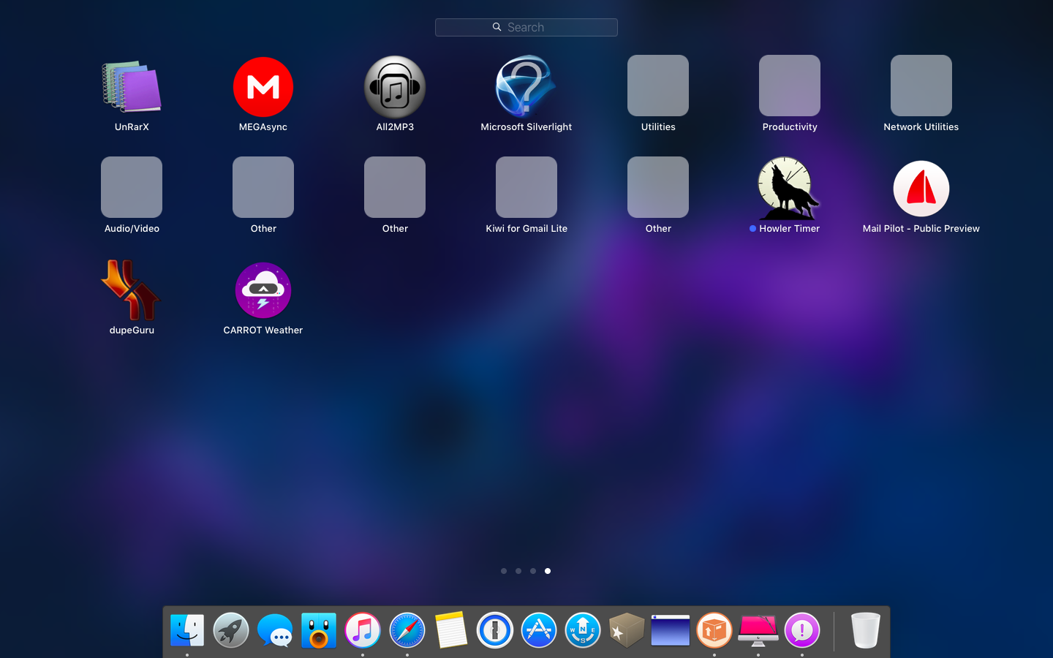Select the fourth Launchpad page dot
The image size is (1053, 658).
[x=548, y=571]
